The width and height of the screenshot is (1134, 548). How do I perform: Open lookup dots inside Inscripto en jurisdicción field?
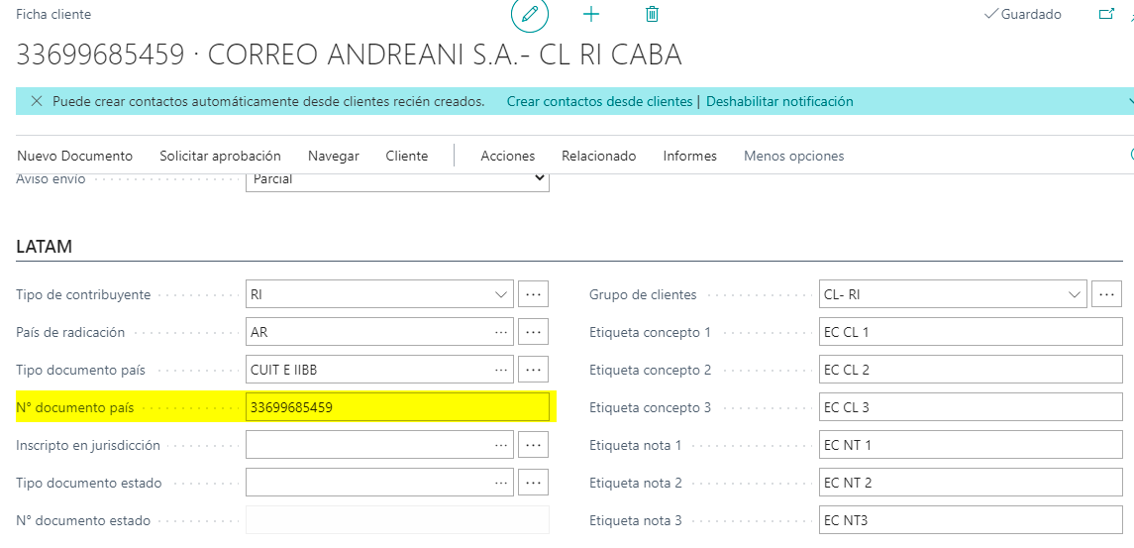pos(500,445)
